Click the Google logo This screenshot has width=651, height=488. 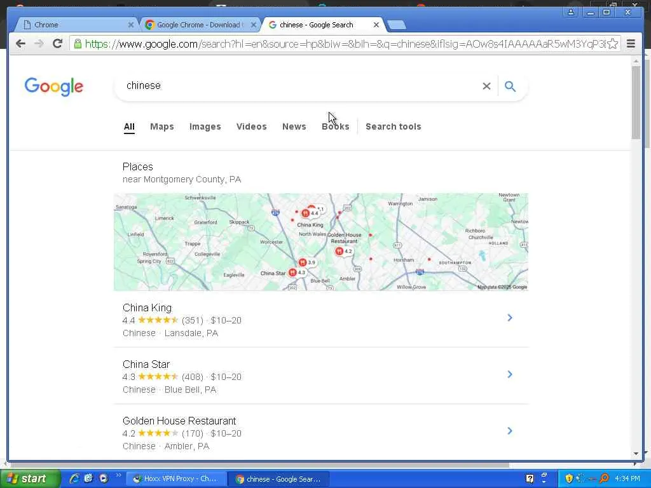pyautogui.click(x=54, y=86)
